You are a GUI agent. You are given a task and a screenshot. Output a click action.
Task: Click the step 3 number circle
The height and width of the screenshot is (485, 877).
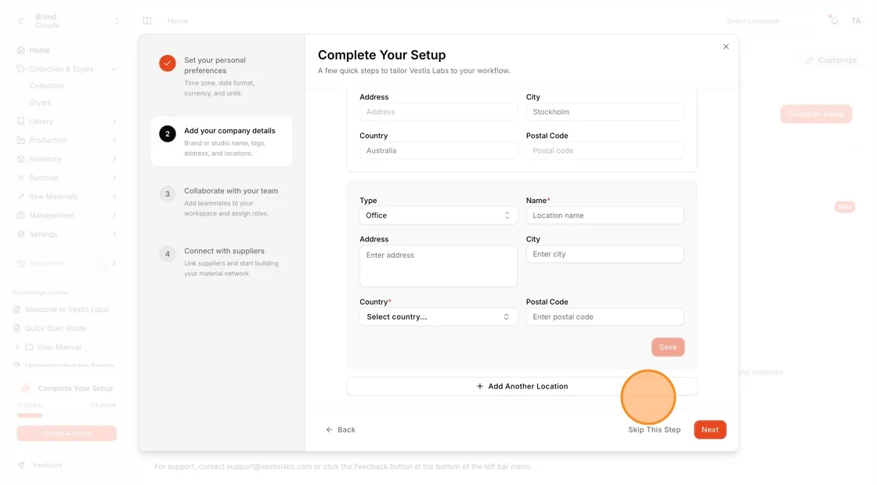(168, 194)
